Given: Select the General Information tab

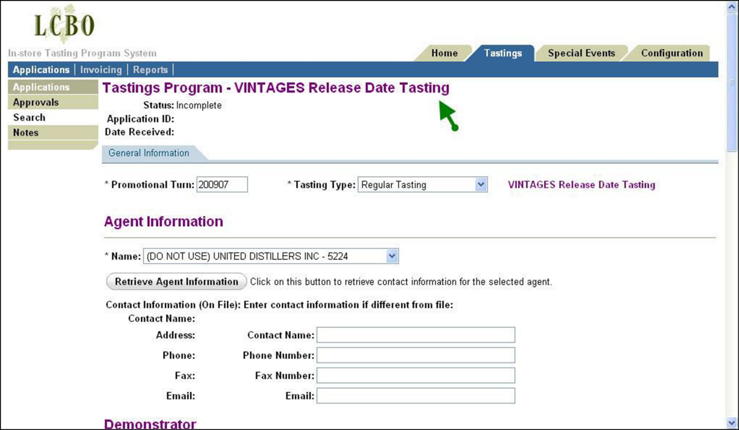Looking at the screenshot, I should point(149,153).
